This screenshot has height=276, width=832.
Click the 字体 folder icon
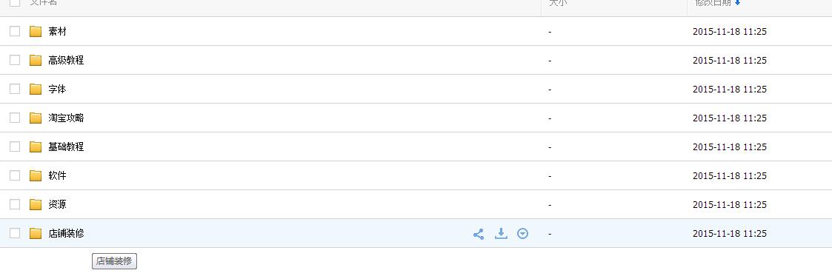36,89
